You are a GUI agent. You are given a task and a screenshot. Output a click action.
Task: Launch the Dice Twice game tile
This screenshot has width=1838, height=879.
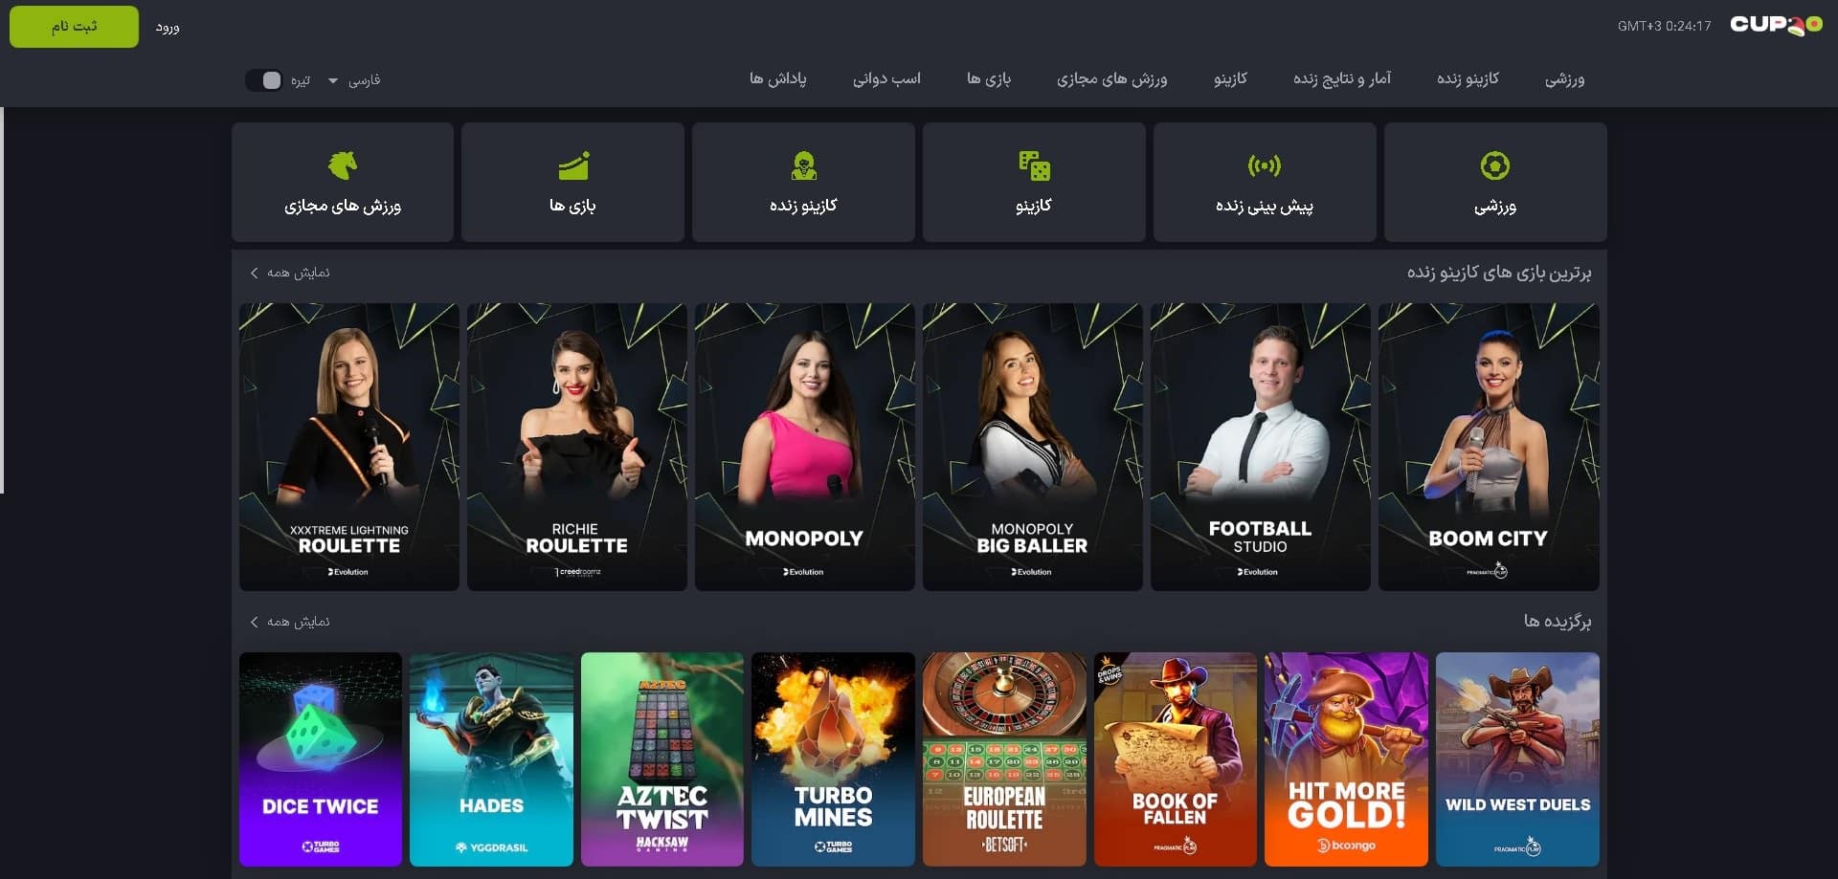pyautogui.click(x=321, y=759)
